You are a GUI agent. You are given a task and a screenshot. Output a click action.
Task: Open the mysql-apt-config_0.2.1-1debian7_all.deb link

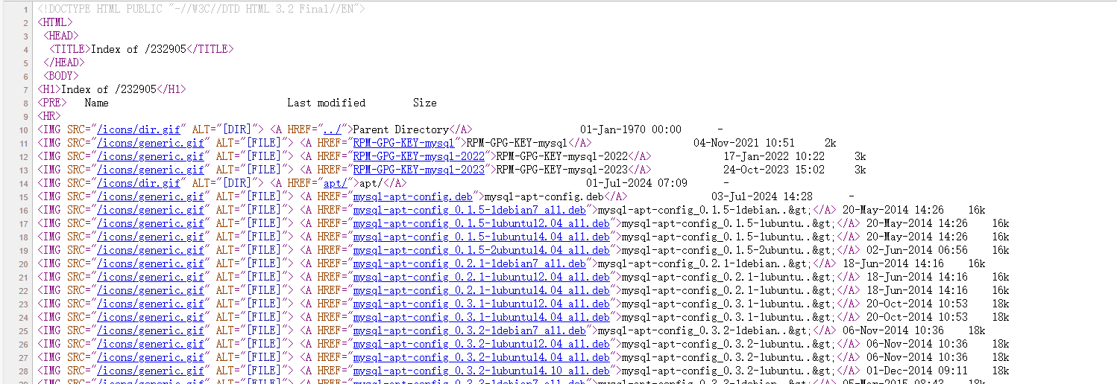coord(469,263)
